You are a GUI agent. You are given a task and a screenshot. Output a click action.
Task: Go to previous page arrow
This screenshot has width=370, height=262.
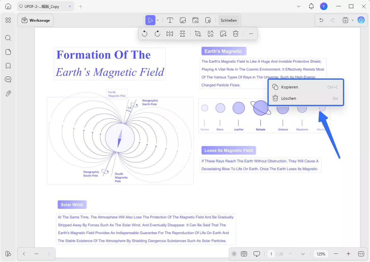click(x=290, y=254)
